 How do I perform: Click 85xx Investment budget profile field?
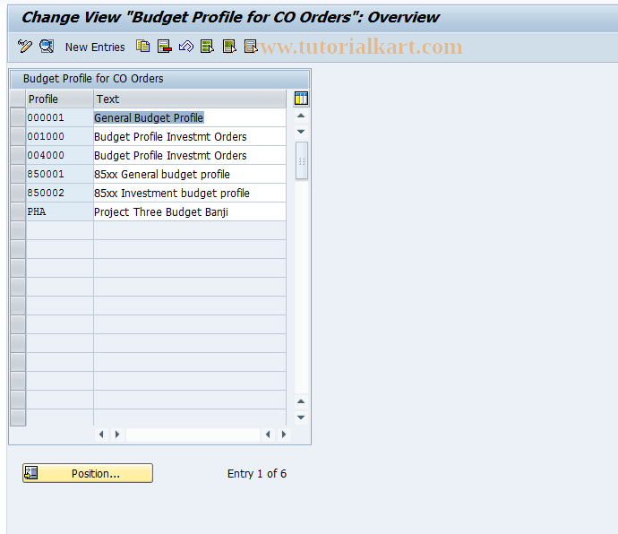[x=190, y=193]
